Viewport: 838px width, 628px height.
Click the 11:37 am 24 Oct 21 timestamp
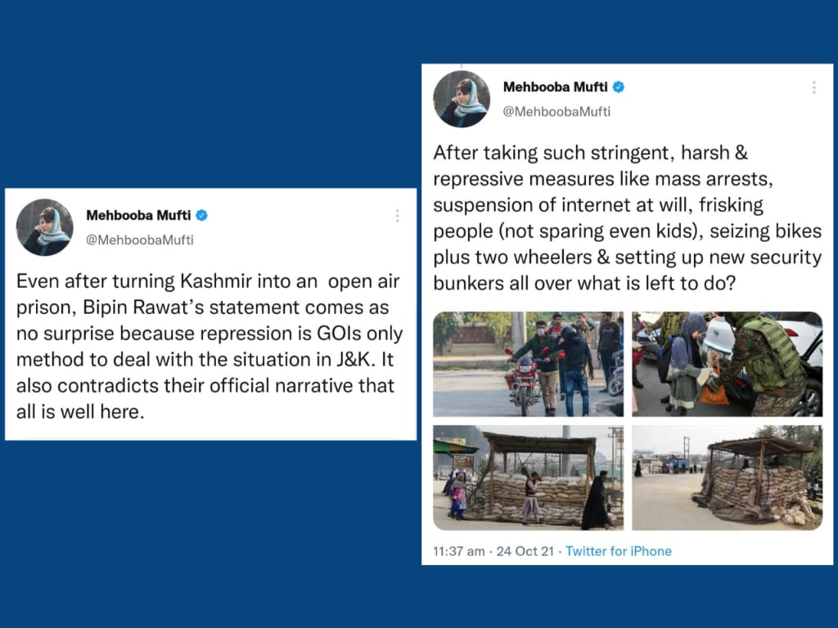[493, 551]
